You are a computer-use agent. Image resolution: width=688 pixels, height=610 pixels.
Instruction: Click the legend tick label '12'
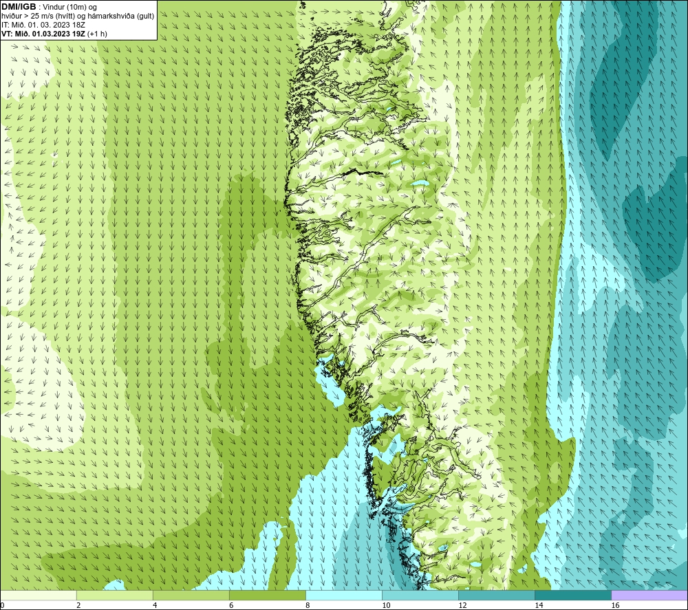click(x=462, y=605)
